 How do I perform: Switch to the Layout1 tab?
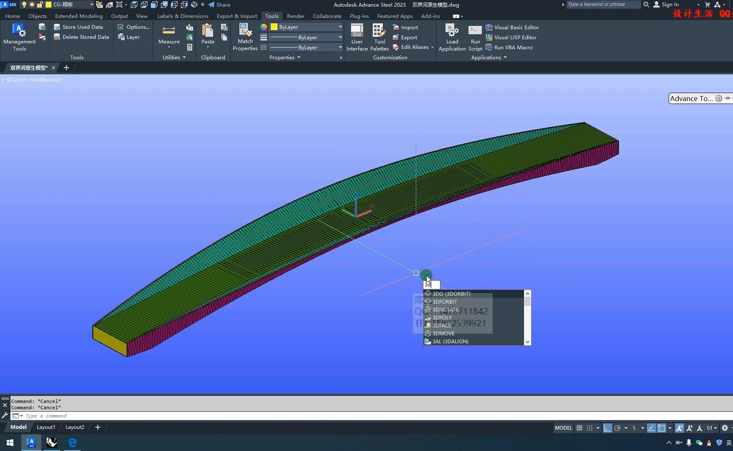pyautogui.click(x=46, y=427)
